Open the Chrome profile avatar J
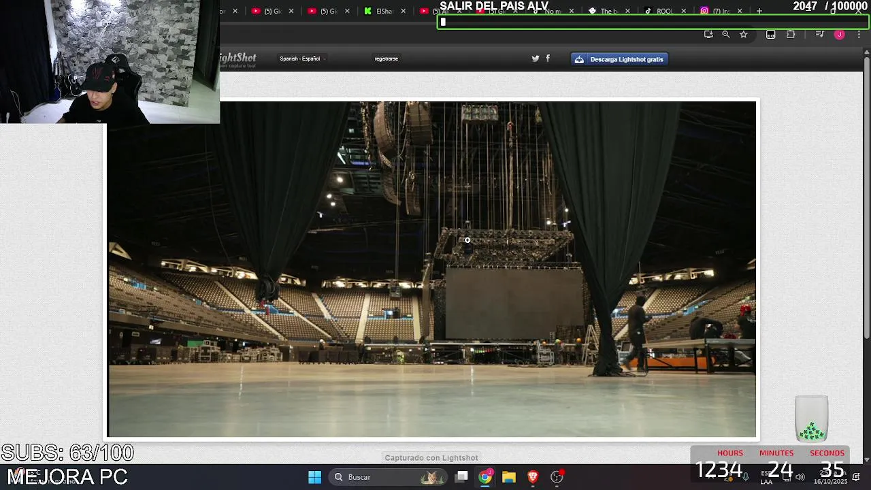 pyautogui.click(x=839, y=35)
